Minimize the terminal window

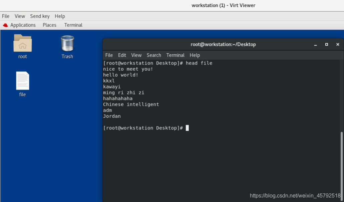(x=316, y=45)
